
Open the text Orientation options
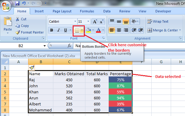tap(135, 21)
